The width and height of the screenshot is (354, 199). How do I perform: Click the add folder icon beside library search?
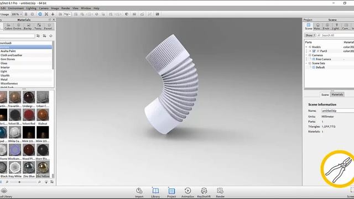(44, 36)
